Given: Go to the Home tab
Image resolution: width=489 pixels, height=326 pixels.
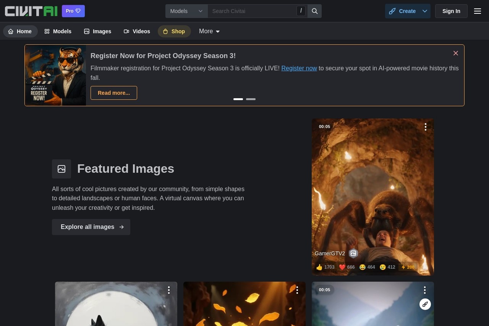Looking at the screenshot, I should coord(20,31).
